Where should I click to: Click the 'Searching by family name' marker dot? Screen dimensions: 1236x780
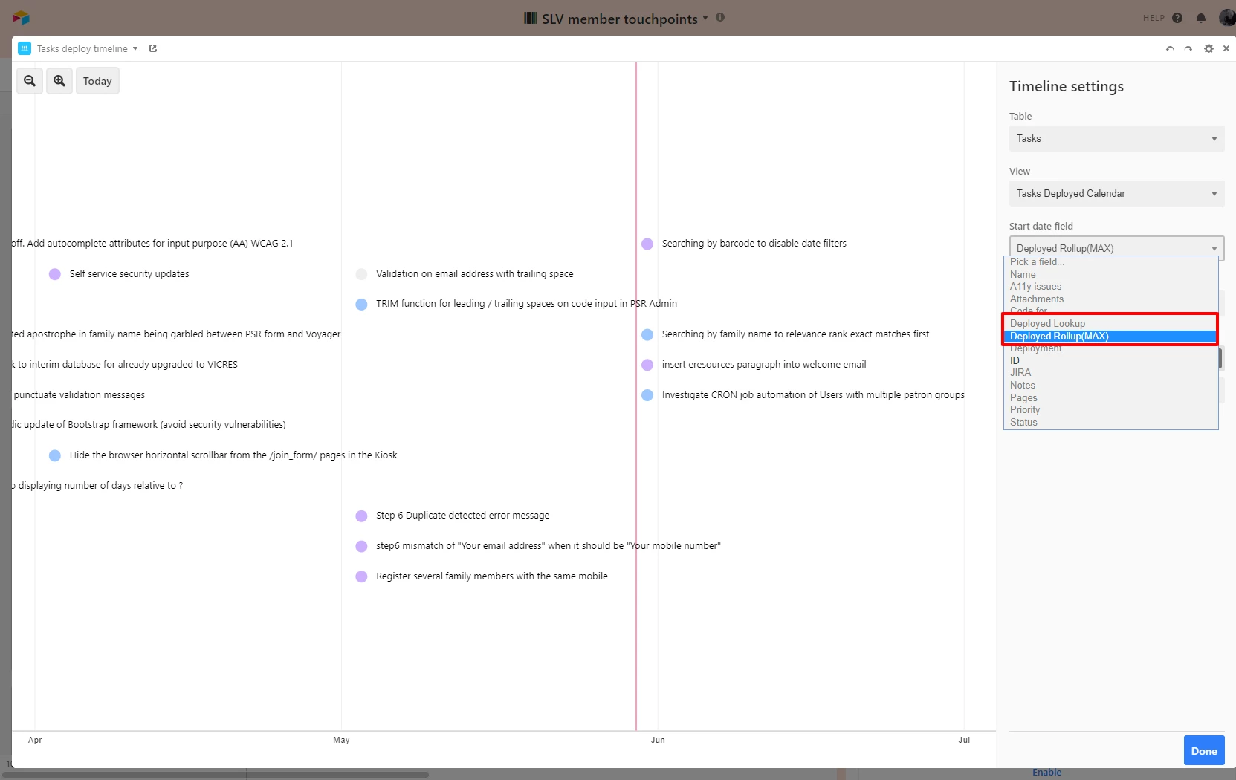(647, 334)
